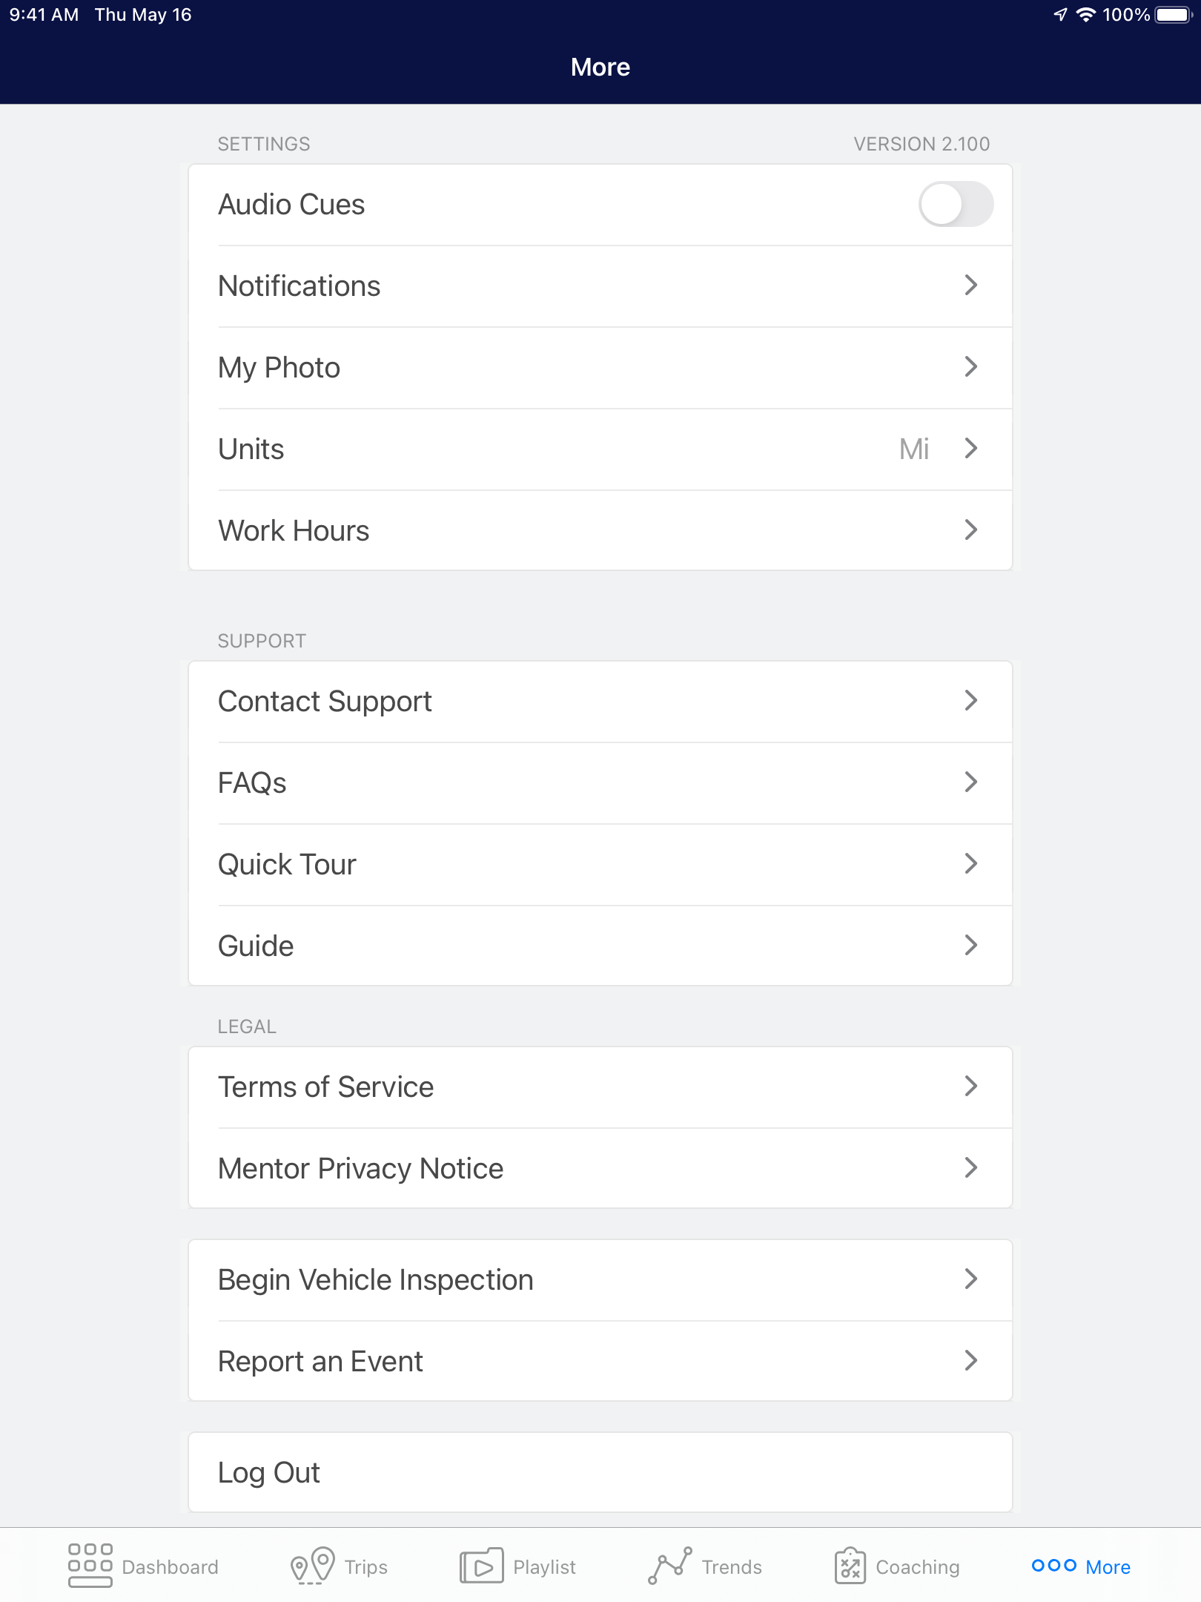Tap the More three-dots icon

[x=1053, y=1565]
